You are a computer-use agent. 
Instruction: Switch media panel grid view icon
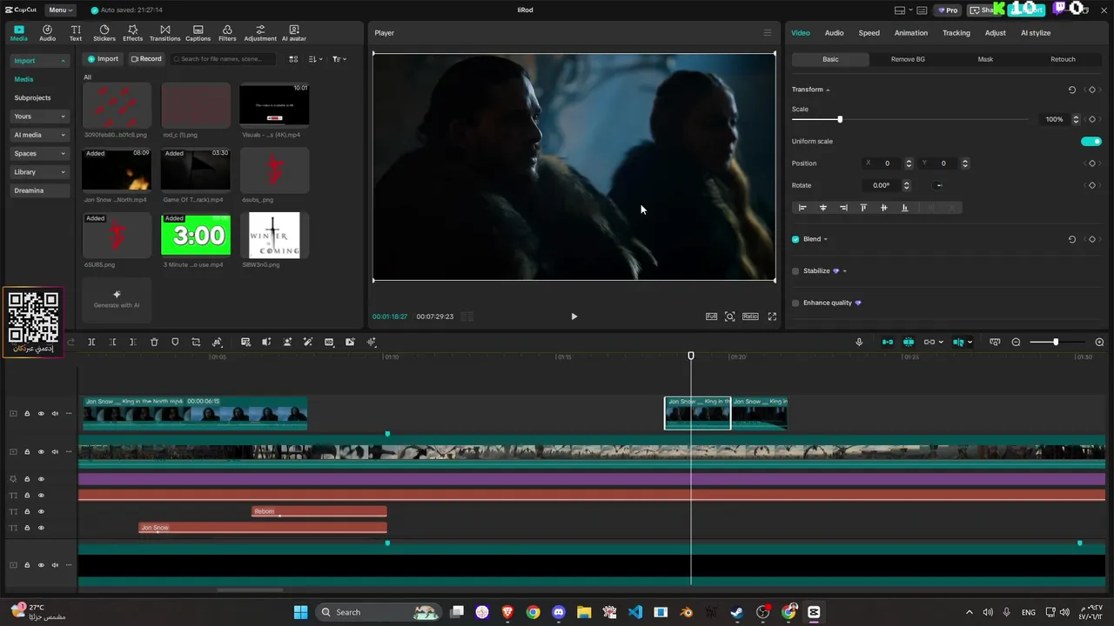[293, 59]
